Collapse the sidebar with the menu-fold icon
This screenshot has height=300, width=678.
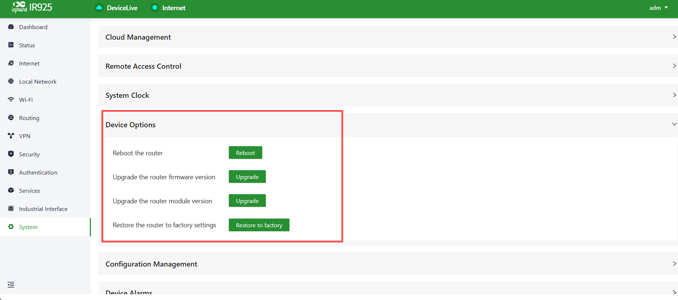(x=11, y=285)
